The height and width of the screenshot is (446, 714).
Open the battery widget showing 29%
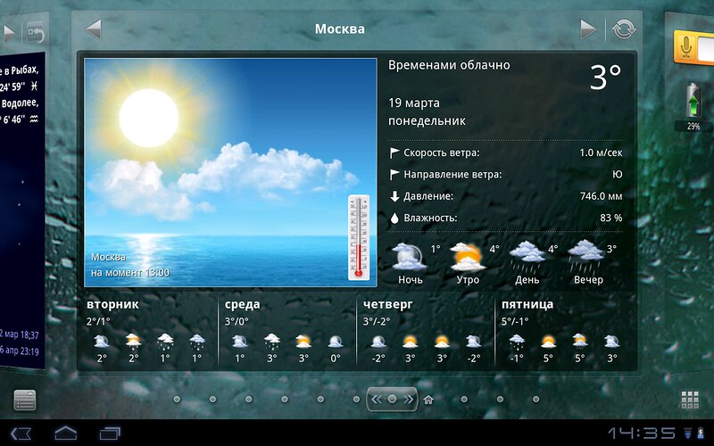[x=693, y=104]
